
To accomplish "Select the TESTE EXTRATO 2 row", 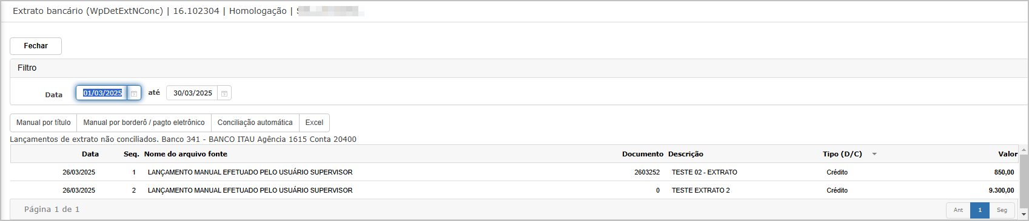I will (x=514, y=190).
